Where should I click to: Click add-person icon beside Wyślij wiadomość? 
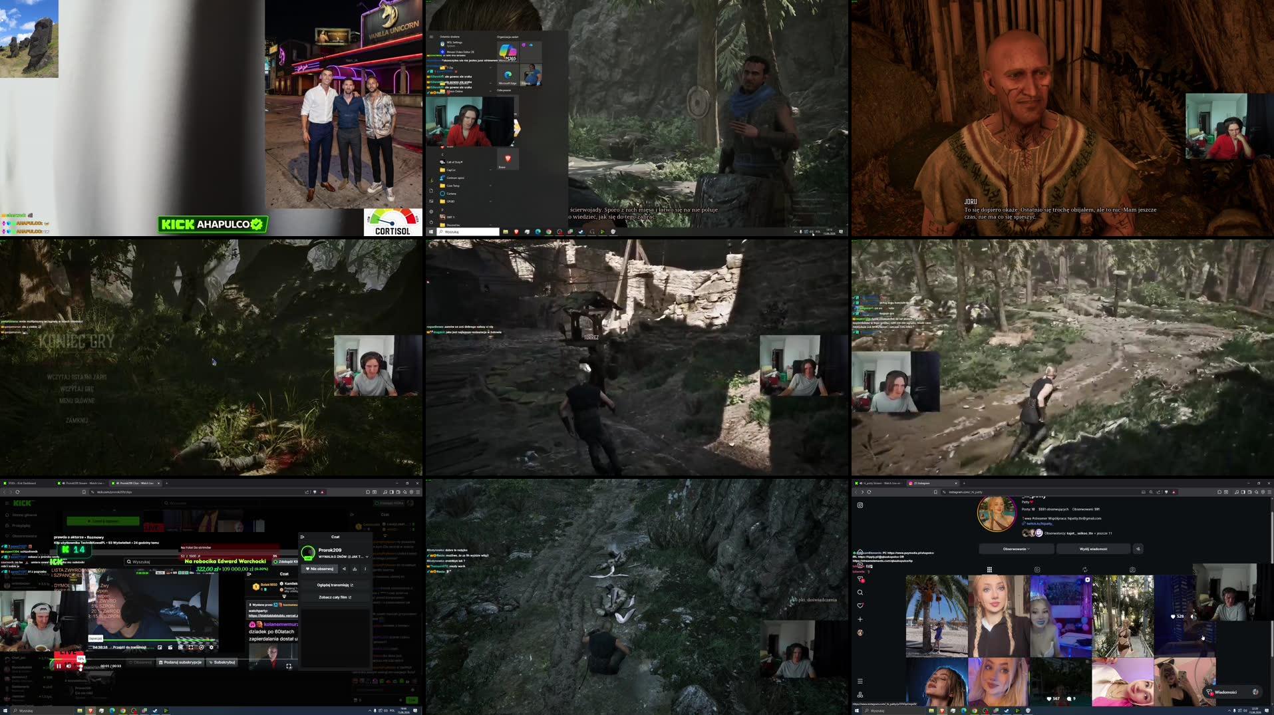click(1138, 549)
